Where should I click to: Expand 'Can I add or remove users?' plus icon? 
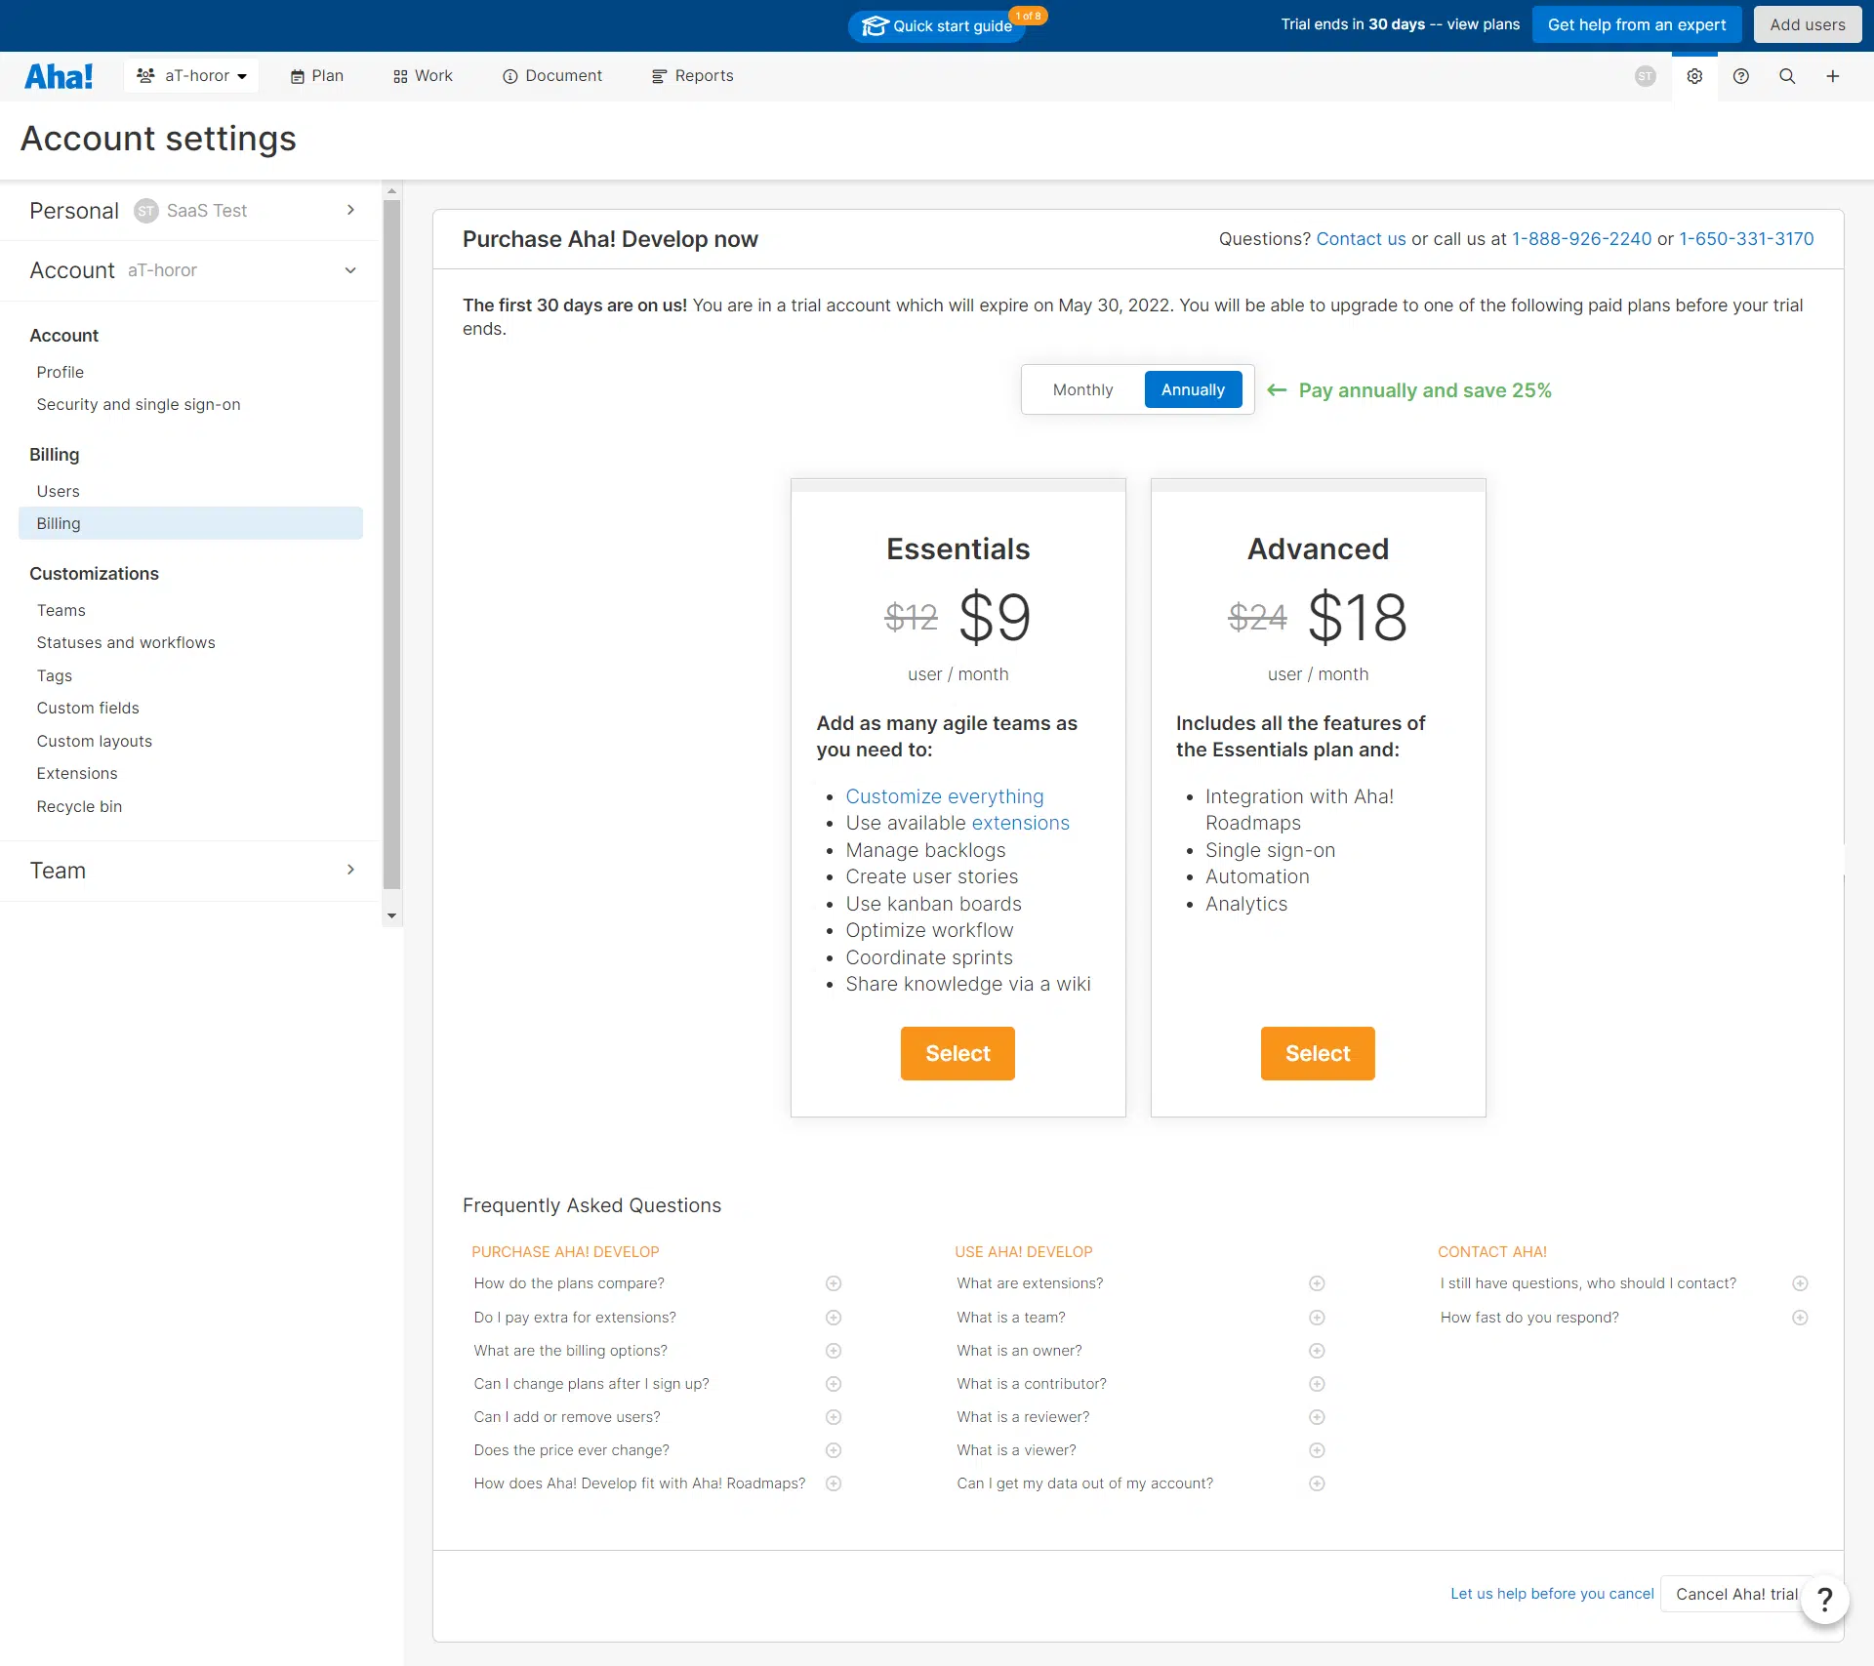click(834, 1417)
